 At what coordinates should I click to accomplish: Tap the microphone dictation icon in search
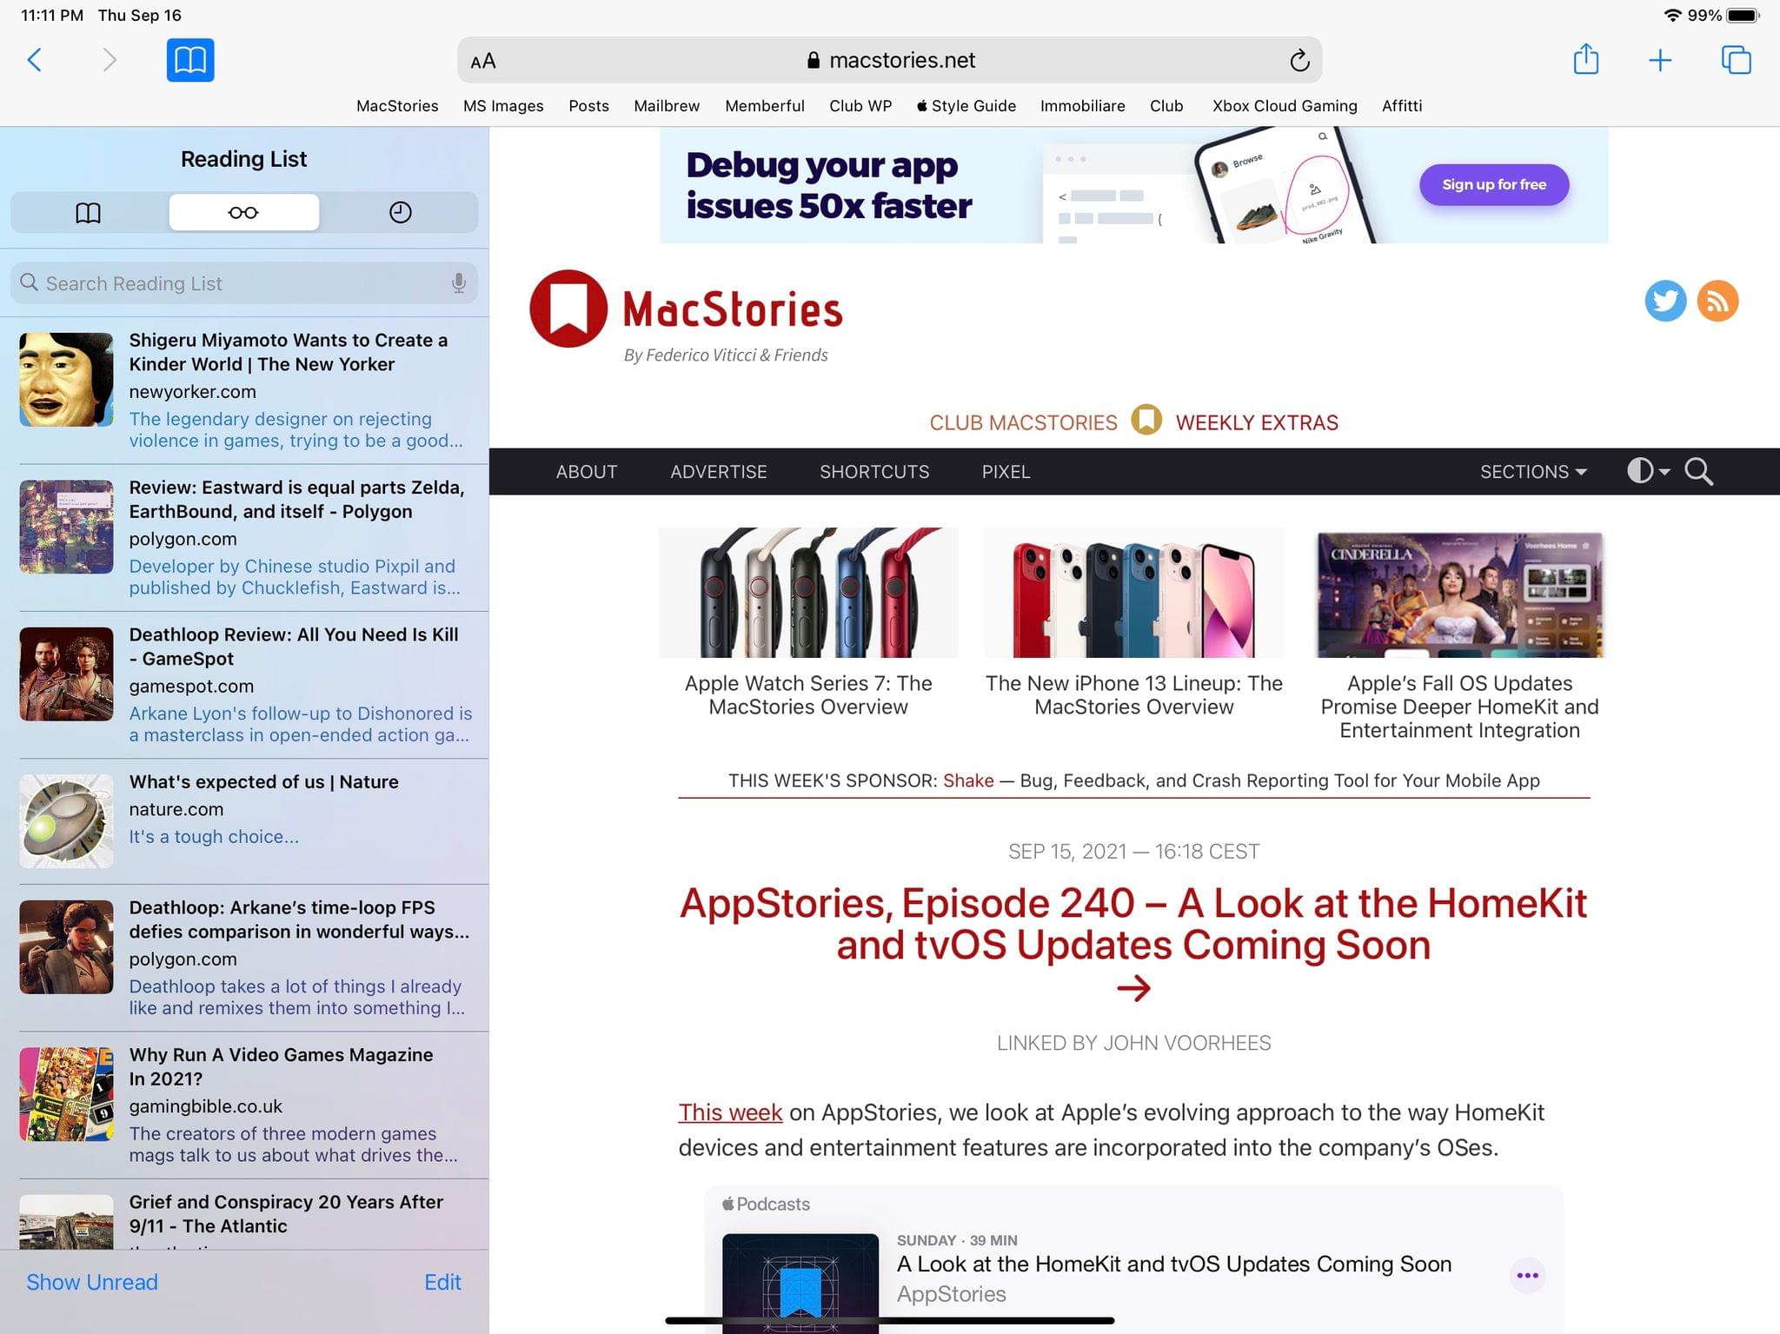pos(458,283)
